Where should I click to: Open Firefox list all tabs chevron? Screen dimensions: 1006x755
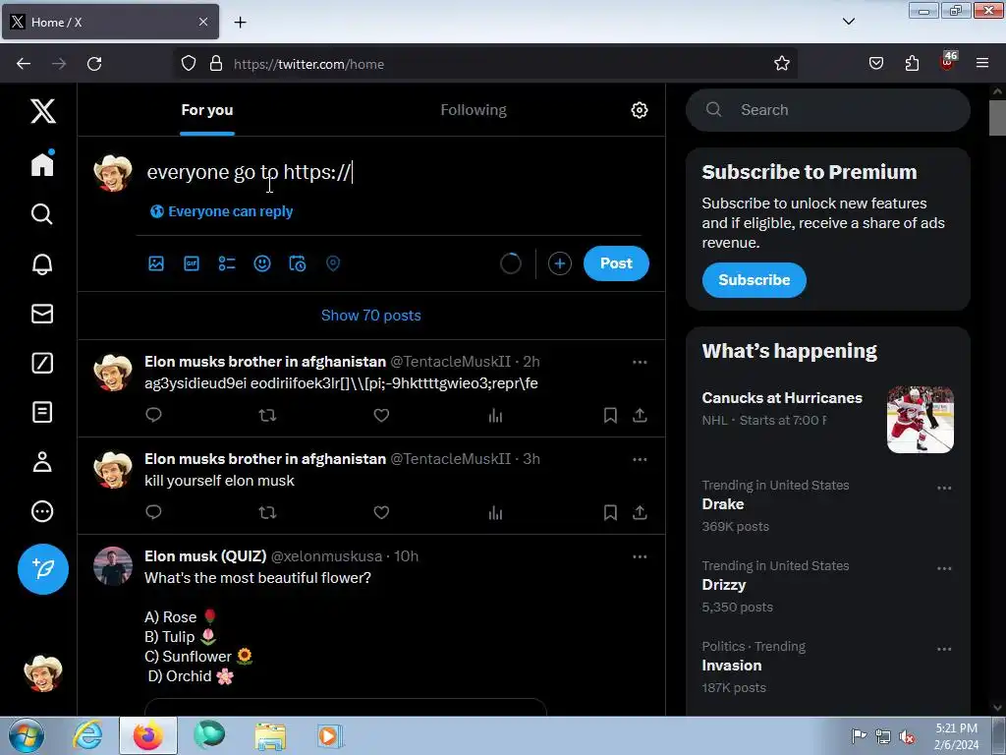848,22
